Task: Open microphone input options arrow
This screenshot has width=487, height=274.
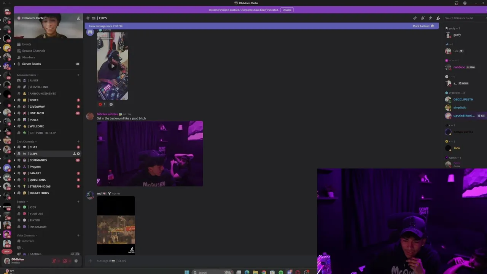Action: click(59, 261)
